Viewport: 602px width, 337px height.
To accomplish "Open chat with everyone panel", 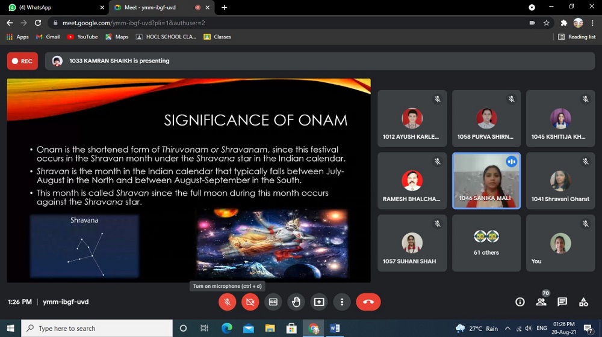I will point(562,302).
